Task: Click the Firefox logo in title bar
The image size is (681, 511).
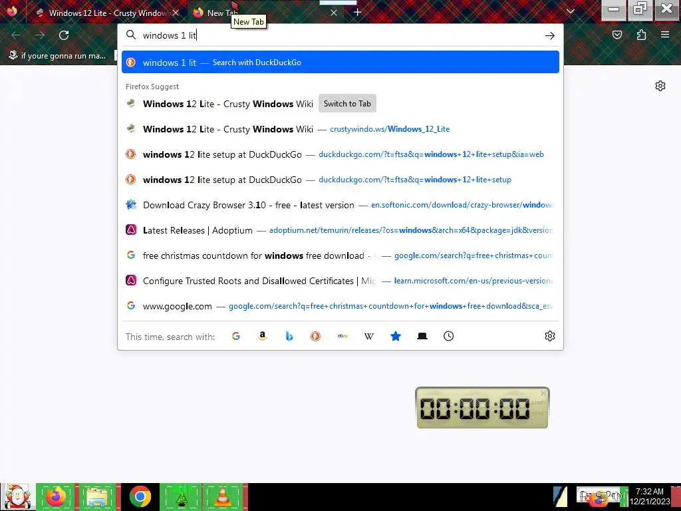Action: tap(12, 11)
